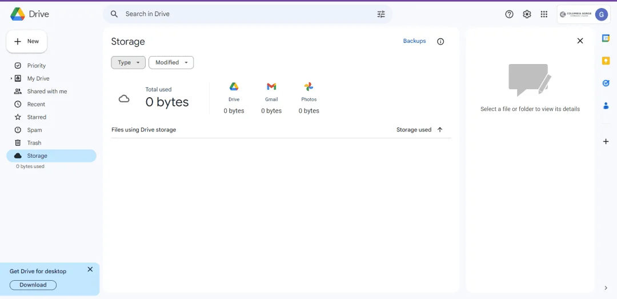This screenshot has width=617, height=299.
Task: Open the Trash folder
Action: (x=34, y=143)
